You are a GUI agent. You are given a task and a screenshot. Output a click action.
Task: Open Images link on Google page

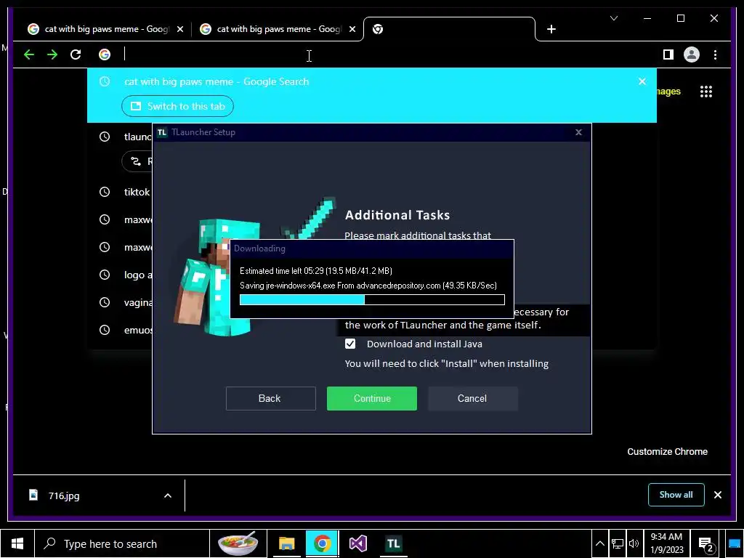[x=668, y=91]
